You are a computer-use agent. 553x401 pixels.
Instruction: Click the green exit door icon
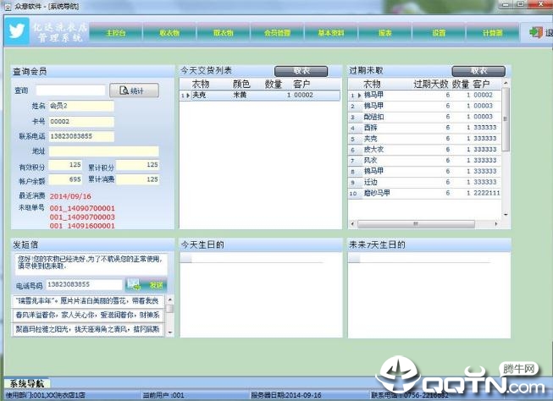click(x=535, y=33)
